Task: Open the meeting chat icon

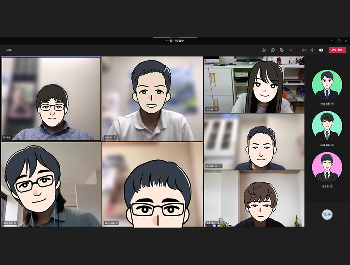Action: (273, 50)
